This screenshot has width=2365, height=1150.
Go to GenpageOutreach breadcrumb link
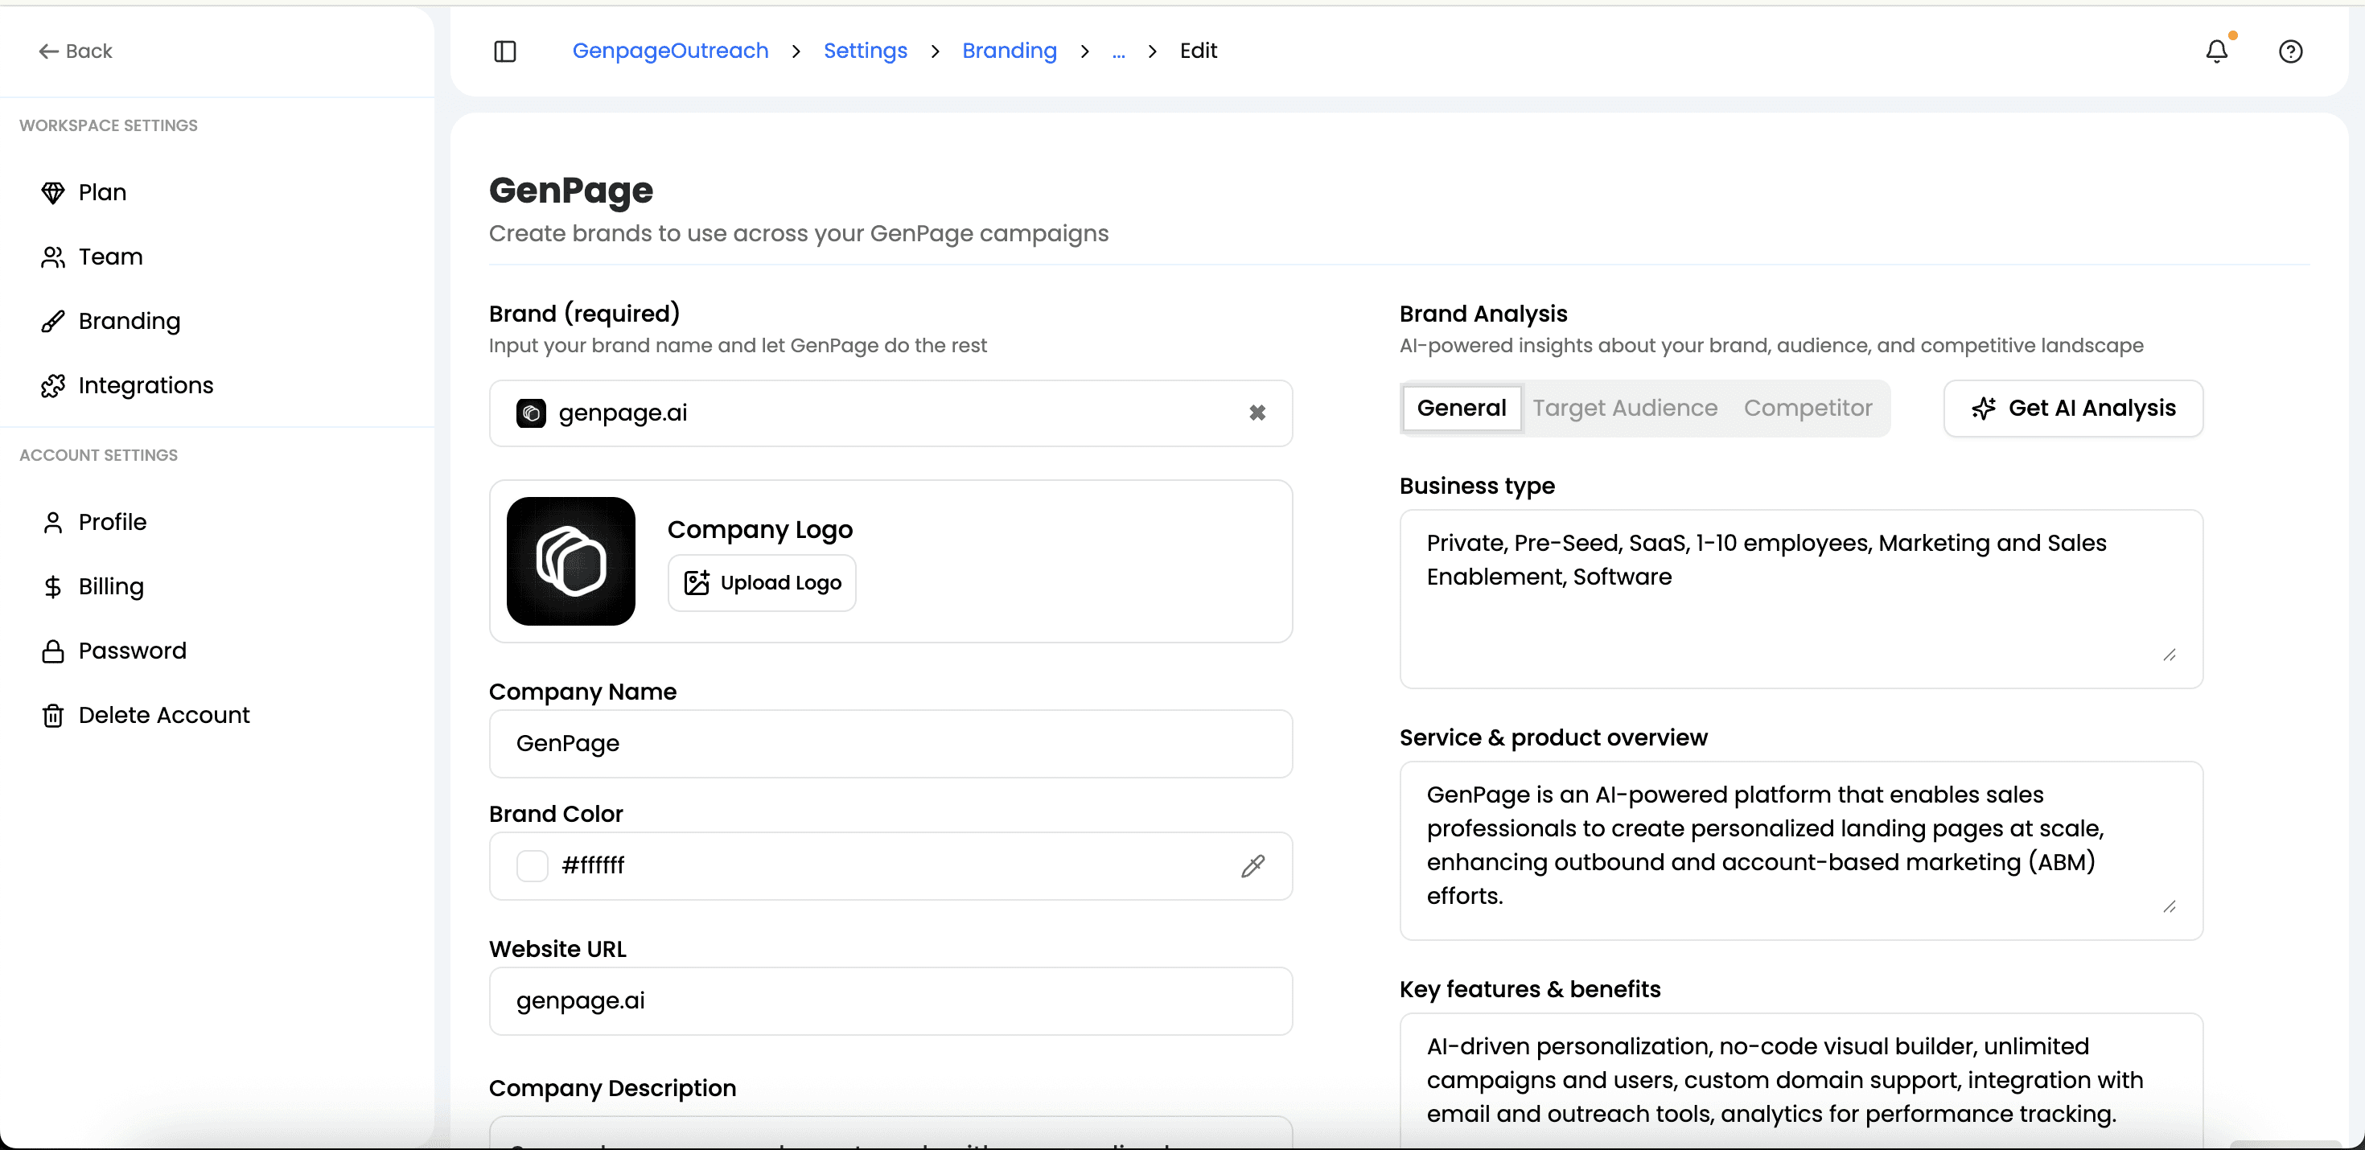[670, 51]
